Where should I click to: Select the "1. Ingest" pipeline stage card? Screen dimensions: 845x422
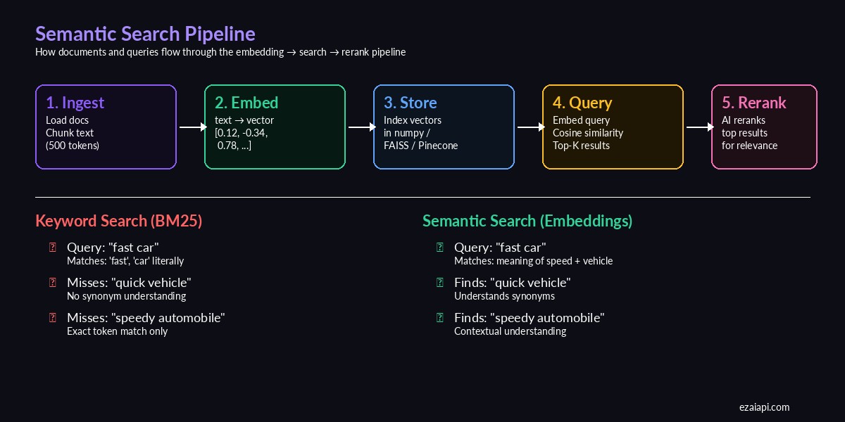click(106, 127)
